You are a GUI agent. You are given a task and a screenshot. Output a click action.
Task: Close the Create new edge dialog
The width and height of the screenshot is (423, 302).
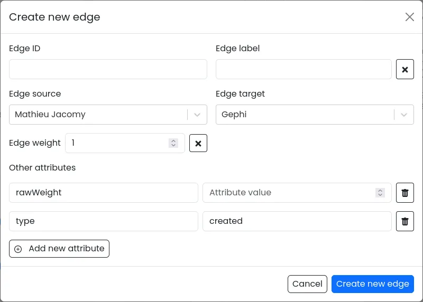tap(410, 17)
